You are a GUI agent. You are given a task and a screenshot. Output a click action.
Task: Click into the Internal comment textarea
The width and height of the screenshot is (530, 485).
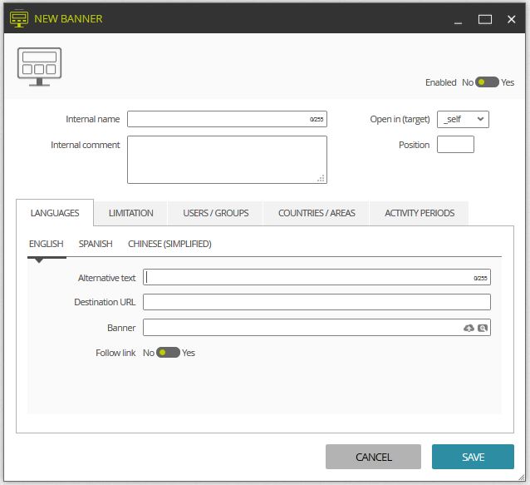[x=227, y=160]
